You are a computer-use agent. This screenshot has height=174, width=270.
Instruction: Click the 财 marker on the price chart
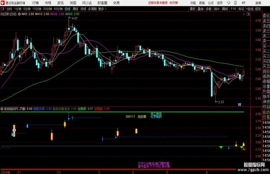tap(239, 105)
